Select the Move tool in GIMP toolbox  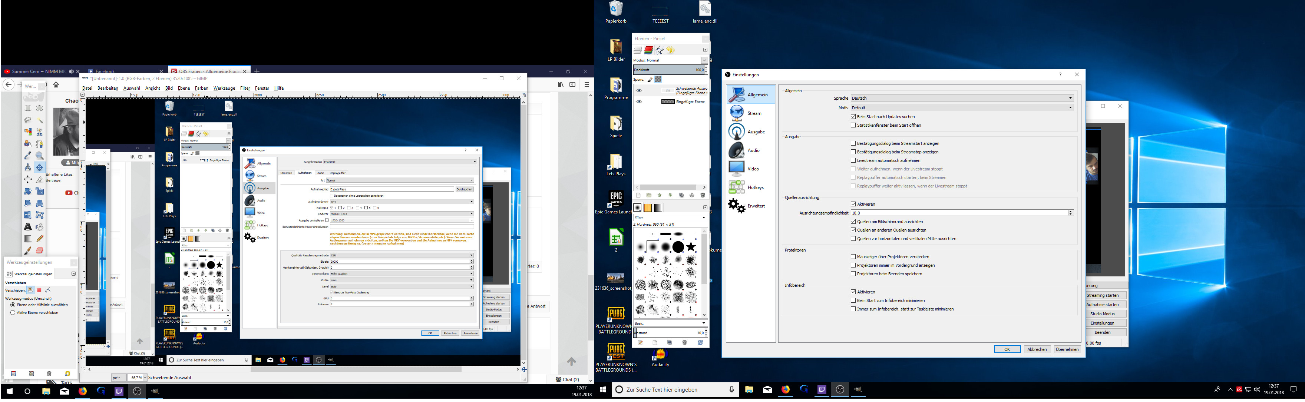point(40,167)
